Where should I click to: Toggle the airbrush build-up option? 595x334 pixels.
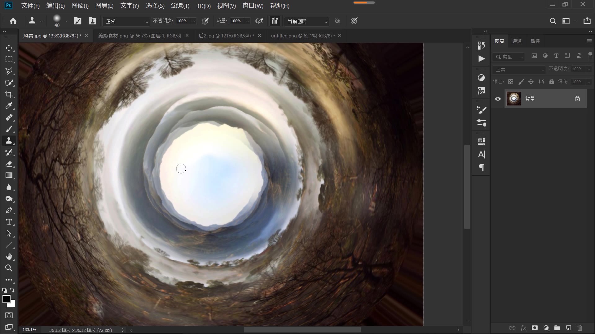pos(259,21)
